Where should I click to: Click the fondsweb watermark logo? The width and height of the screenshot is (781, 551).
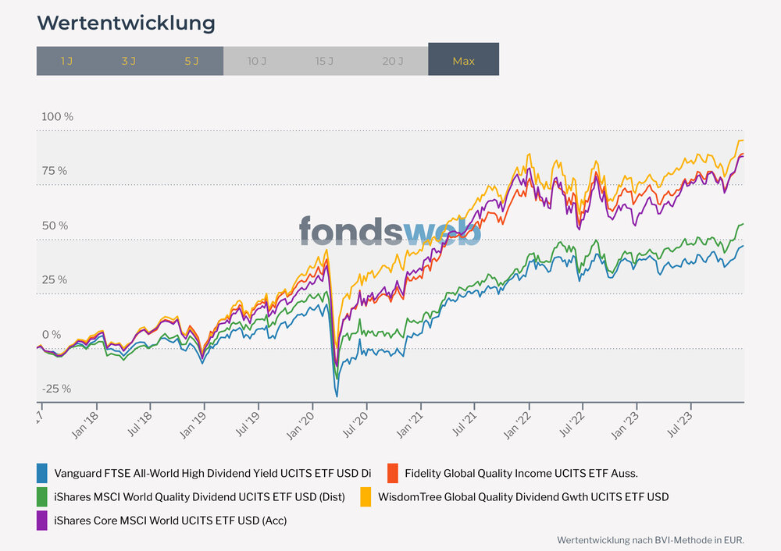[390, 232]
